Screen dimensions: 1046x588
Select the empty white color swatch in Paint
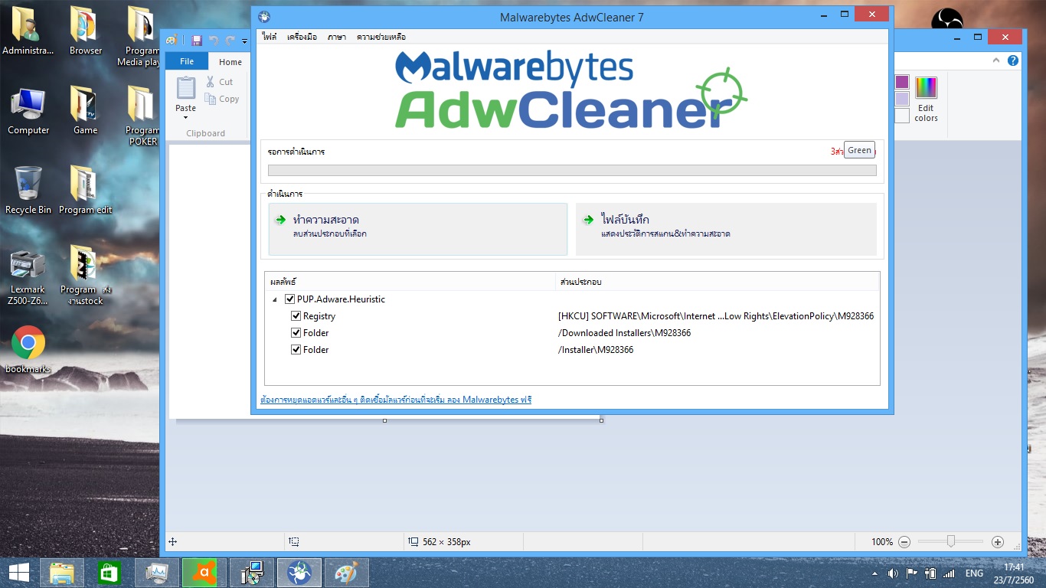pos(902,116)
